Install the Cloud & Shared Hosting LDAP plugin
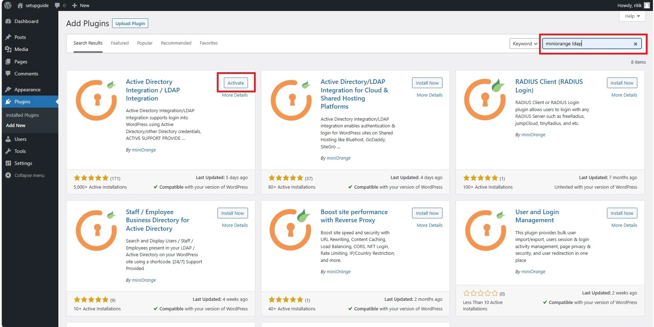 point(427,83)
